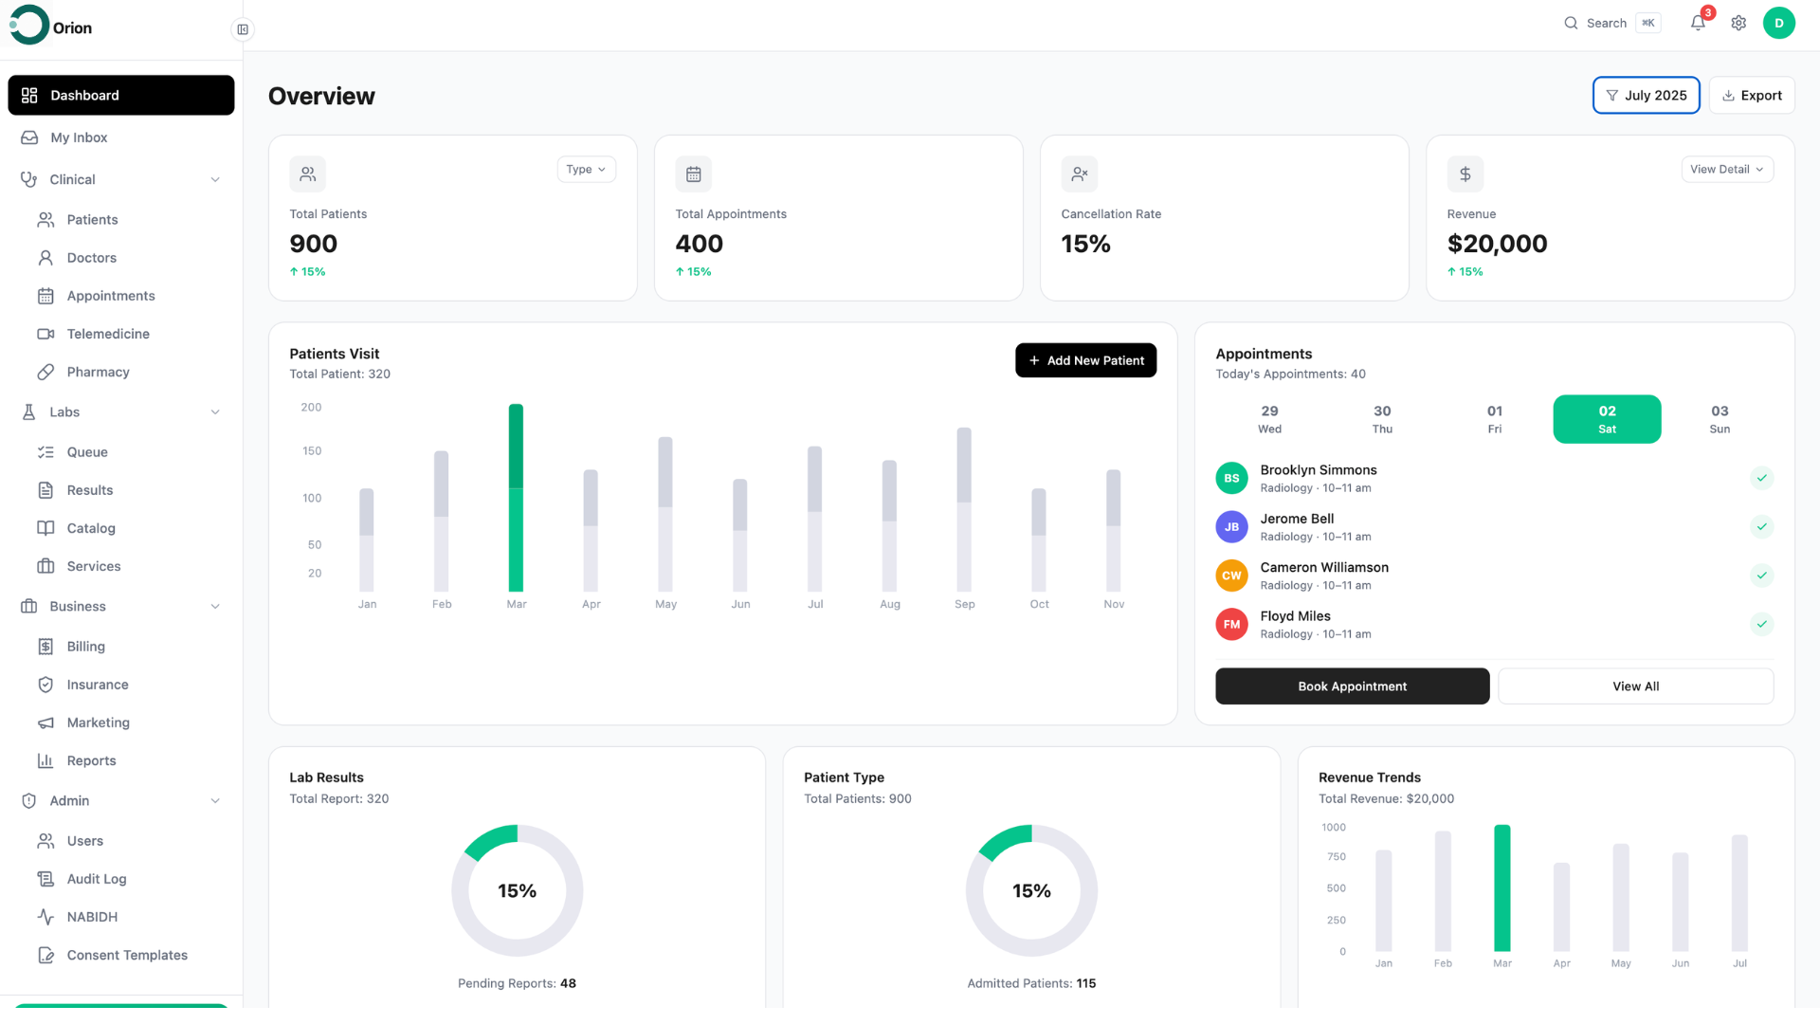This screenshot has width=1820, height=1024.
Task: Click the Total Patients card people icon
Action: [307, 174]
